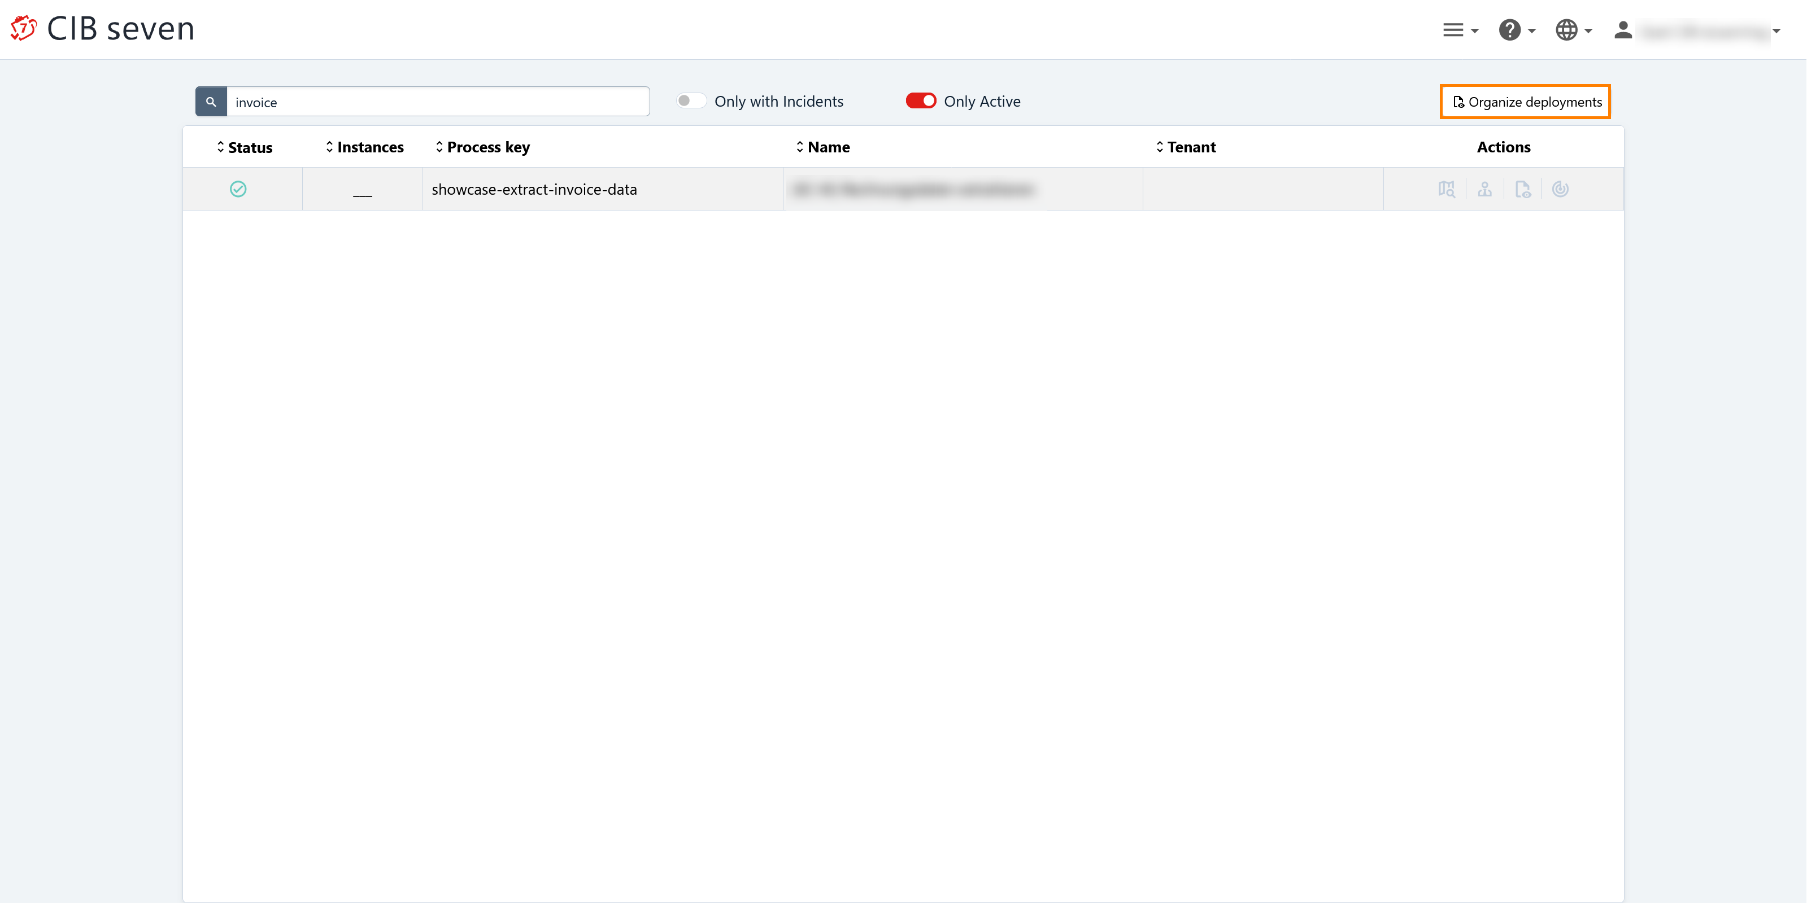Turn off the Only Active switch
The image size is (1807, 903).
click(x=920, y=101)
